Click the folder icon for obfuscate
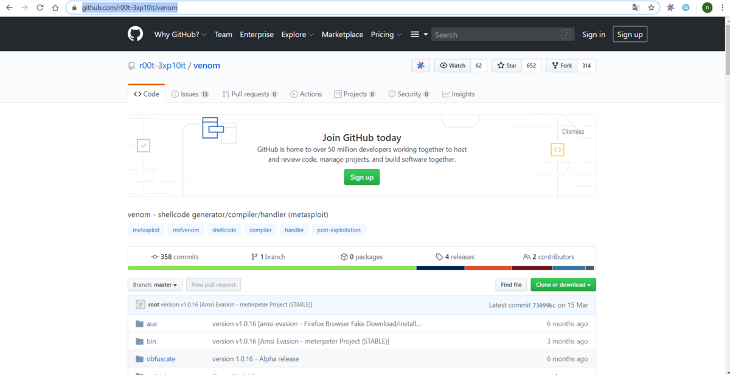The height and width of the screenshot is (375, 730). point(139,359)
